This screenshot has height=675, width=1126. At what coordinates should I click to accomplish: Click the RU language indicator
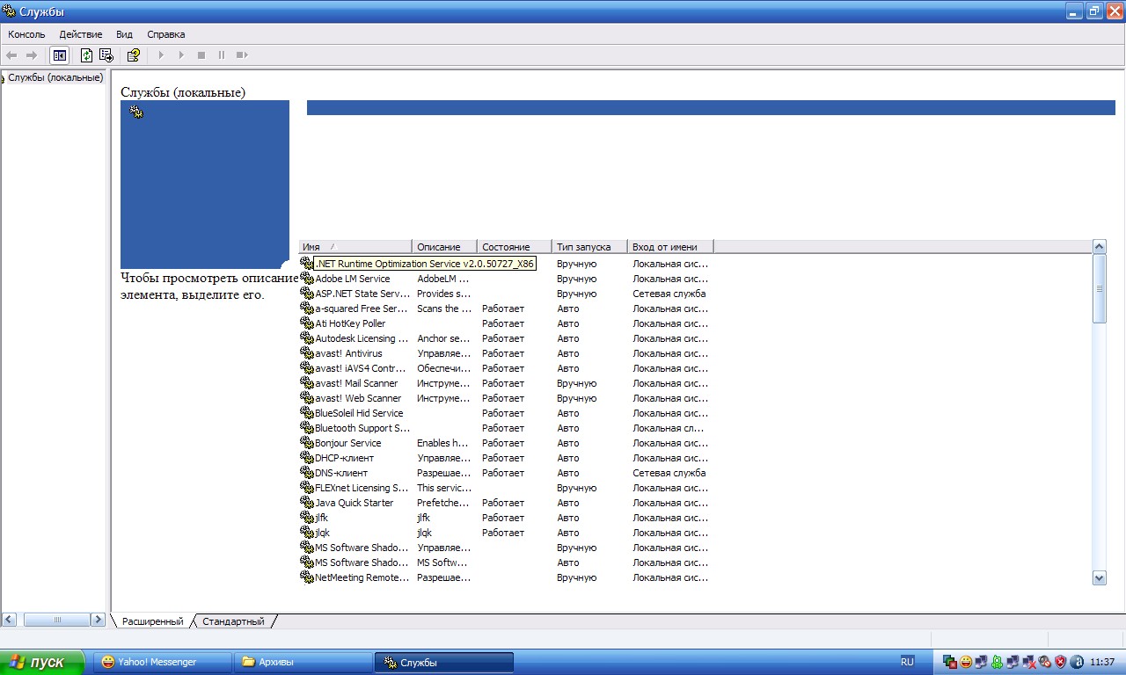pos(907,662)
